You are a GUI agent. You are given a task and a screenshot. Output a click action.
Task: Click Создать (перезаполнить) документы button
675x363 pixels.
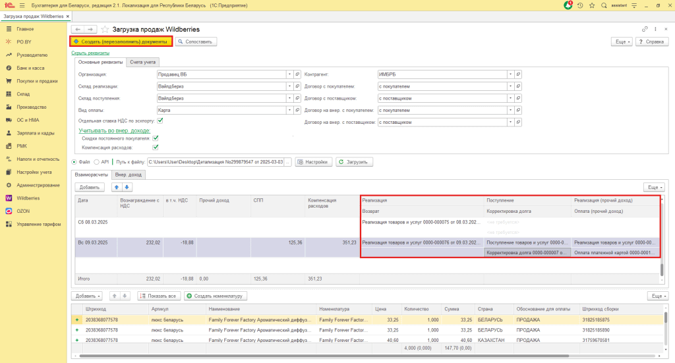pyautogui.click(x=121, y=42)
